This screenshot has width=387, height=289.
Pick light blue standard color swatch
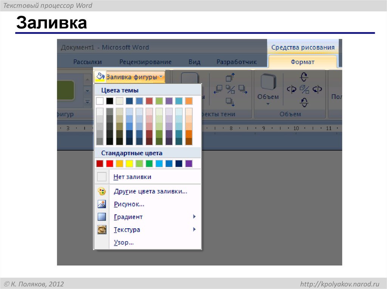159,164
